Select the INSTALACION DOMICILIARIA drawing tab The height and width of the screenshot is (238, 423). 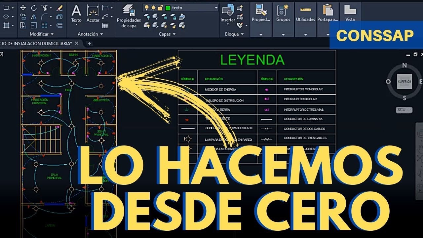(36, 43)
